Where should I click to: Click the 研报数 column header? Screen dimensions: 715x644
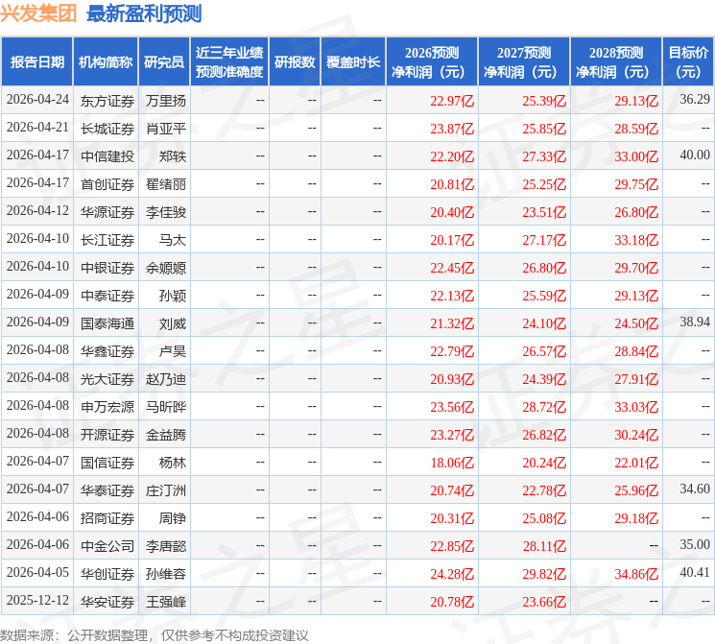click(x=295, y=62)
